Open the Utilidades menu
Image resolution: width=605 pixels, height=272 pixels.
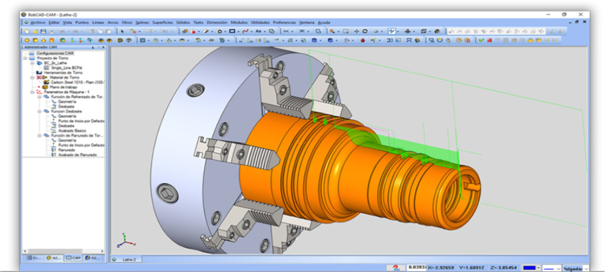259,22
